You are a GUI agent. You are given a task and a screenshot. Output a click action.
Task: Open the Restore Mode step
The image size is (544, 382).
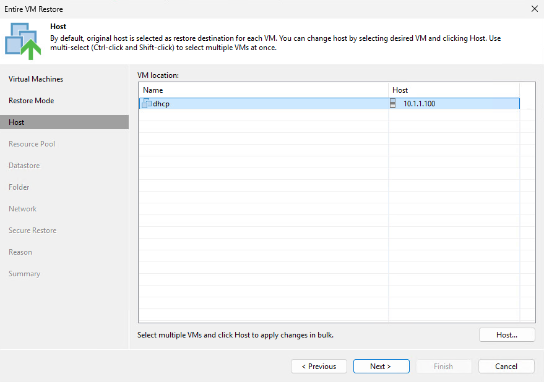(x=32, y=100)
